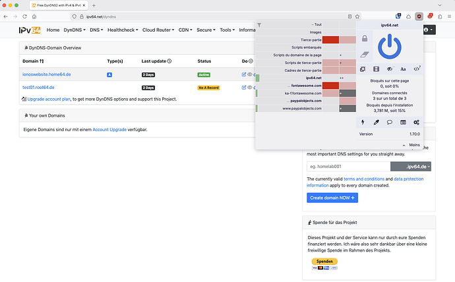The image size is (455, 282).
Task: Toggle JavaScript blocking switch in uBlock
Action: (417, 69)
